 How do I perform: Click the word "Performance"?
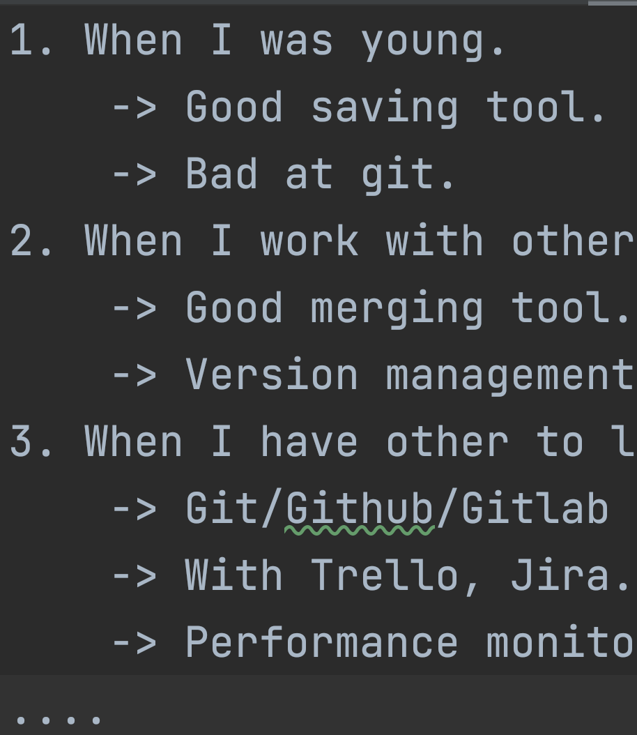pos(322,643)
